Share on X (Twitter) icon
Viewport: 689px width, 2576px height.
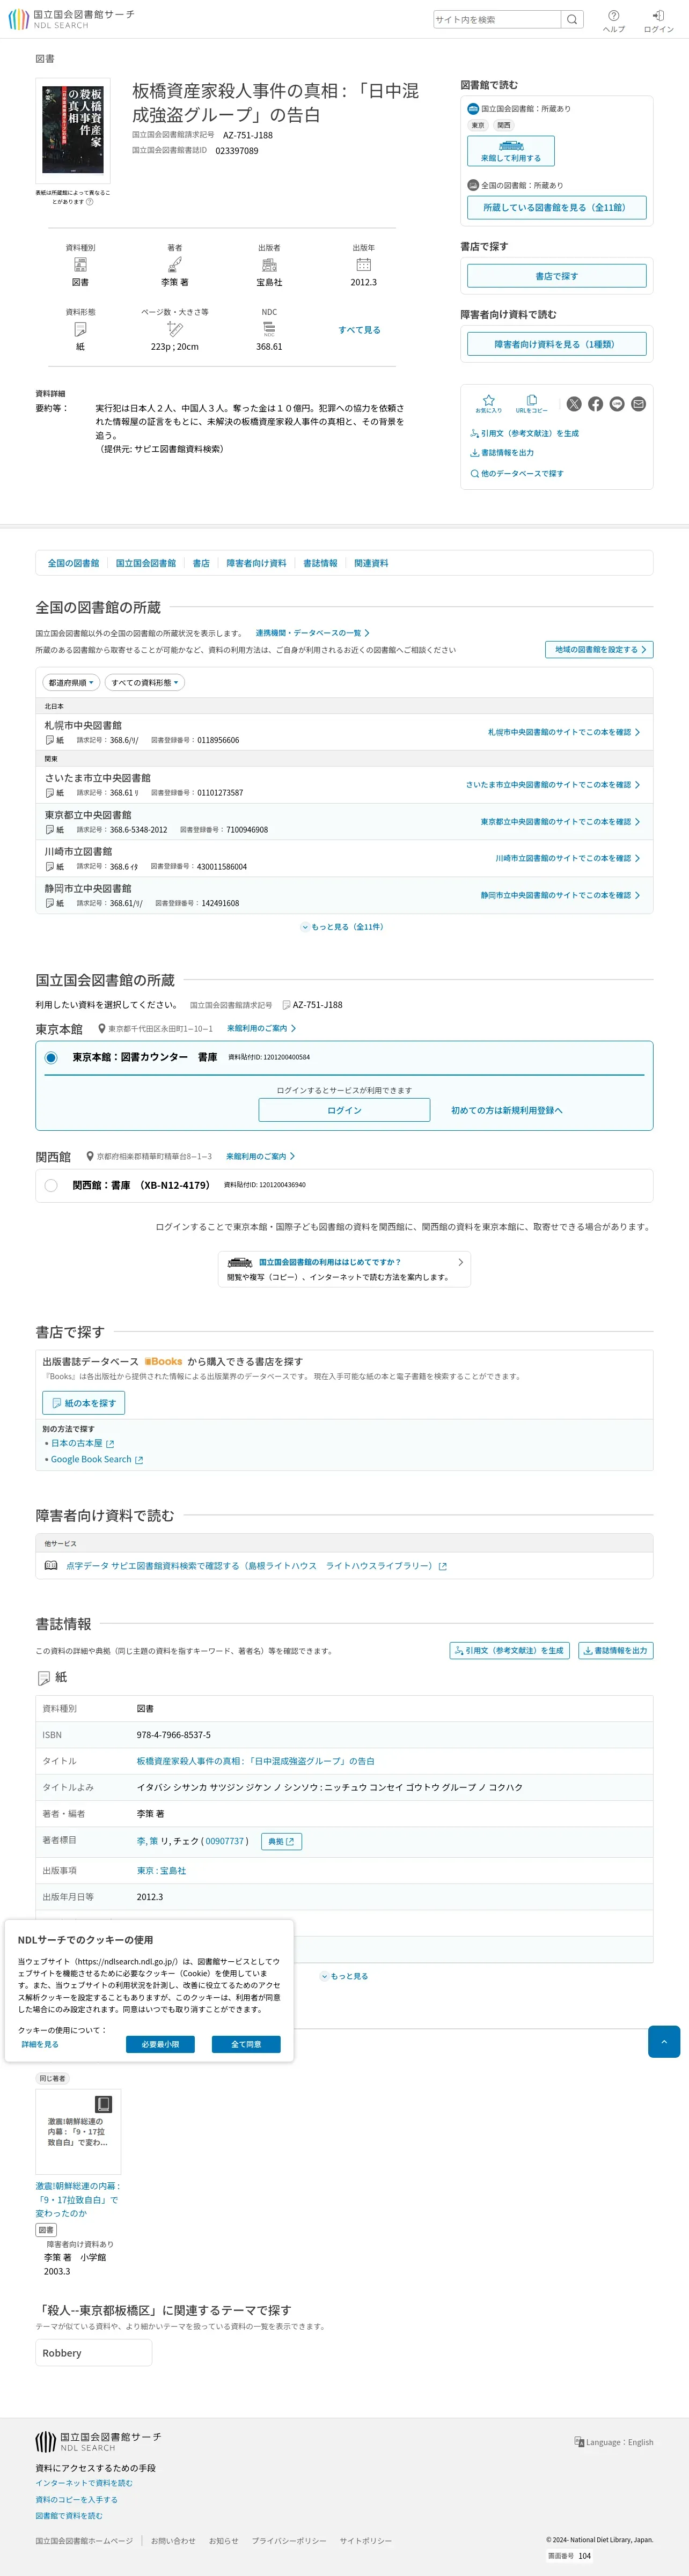574,404
